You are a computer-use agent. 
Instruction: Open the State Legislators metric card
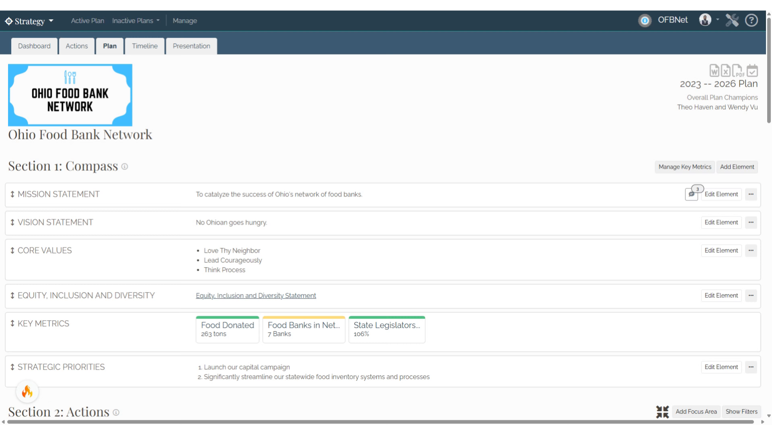(387, 330)
